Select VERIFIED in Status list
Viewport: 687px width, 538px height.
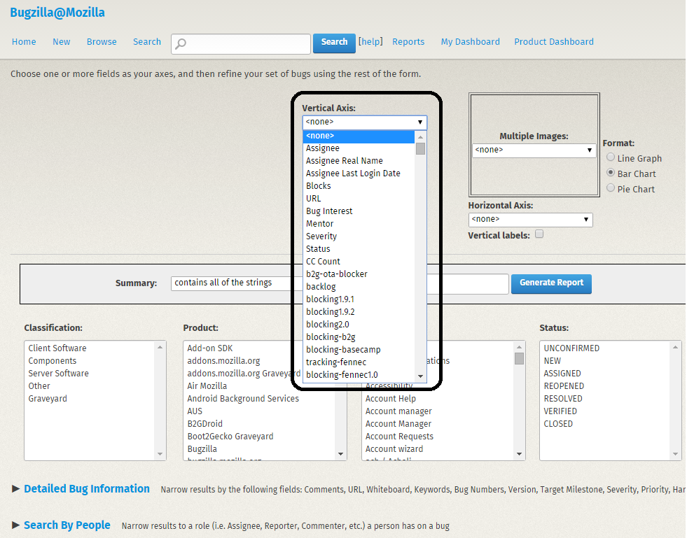[x=604, y=411]
